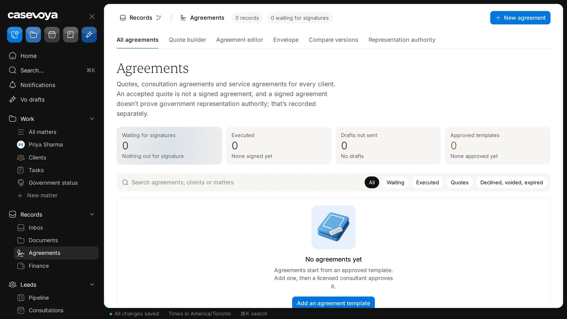Open the Agreement editor tab
567x319 pixels.
pyautogui.click(x=240, y=40)
